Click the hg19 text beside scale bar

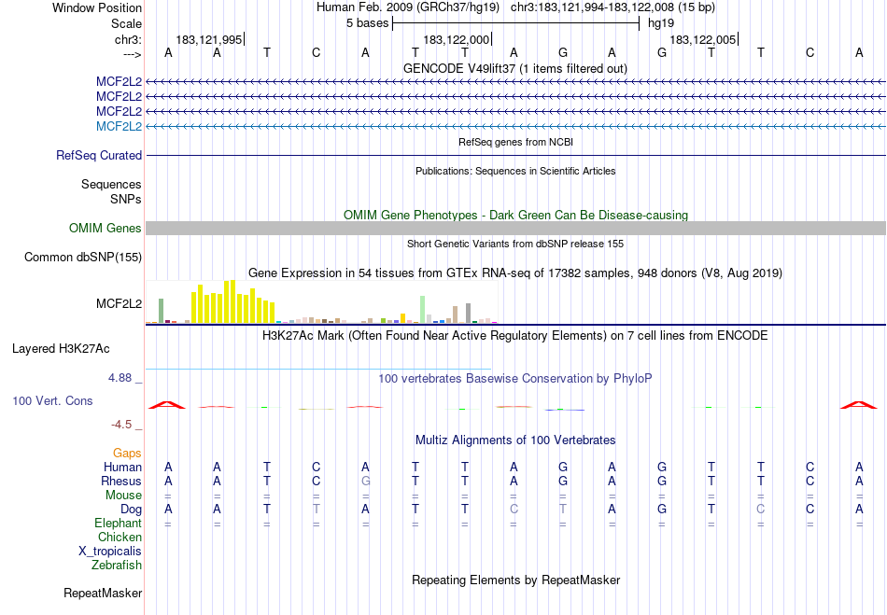(x=661, y=23)
